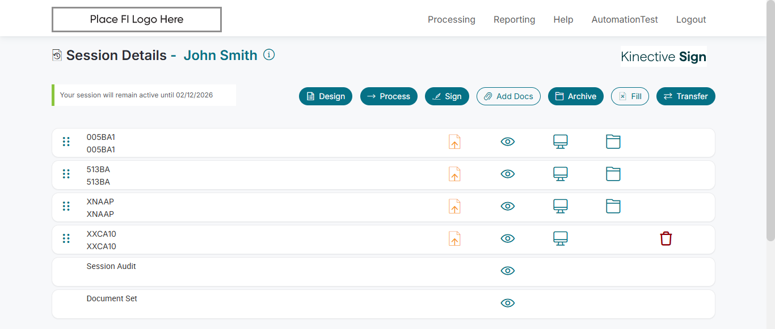Open the Reporting menu

514,19
